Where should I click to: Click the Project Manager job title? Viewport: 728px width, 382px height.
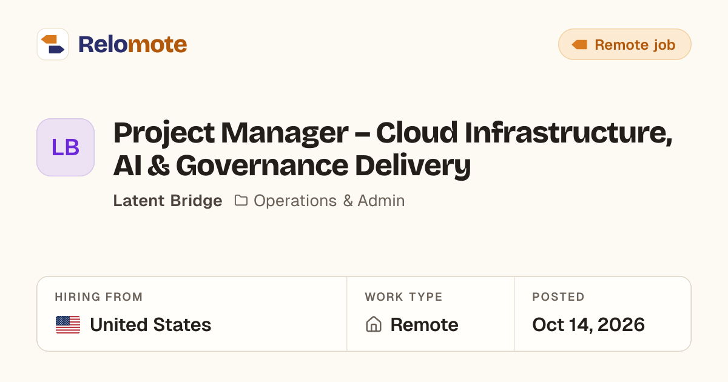393,149
